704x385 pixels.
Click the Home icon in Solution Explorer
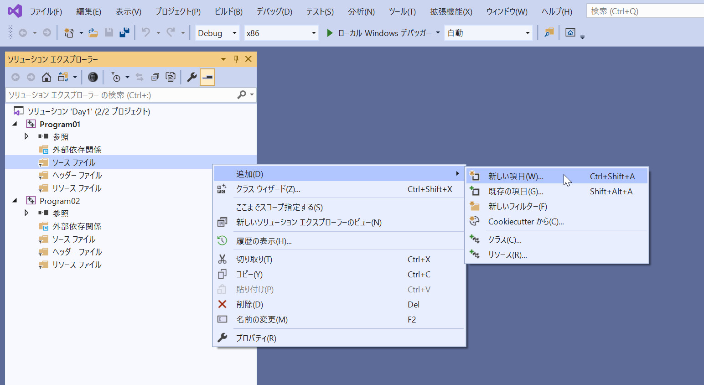46,77
